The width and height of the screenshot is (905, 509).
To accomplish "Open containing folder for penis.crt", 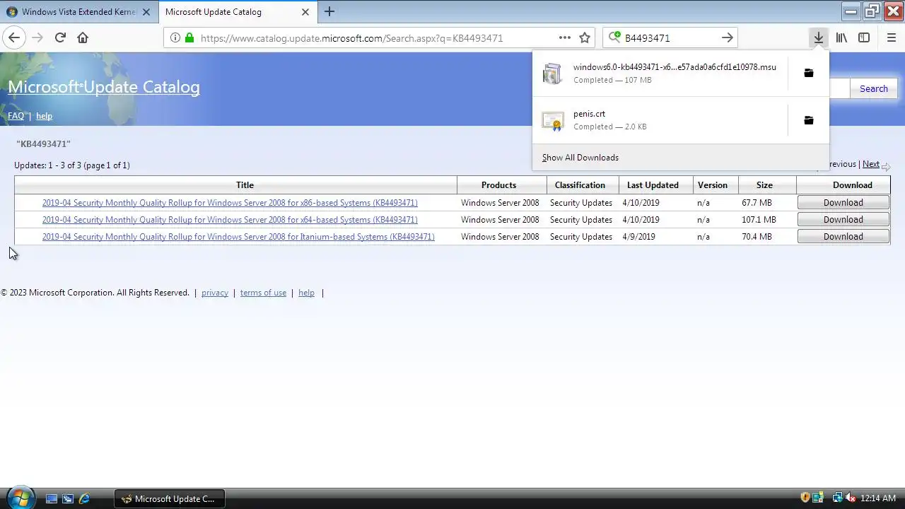I will pyautogui.click(x=809, y=120).
